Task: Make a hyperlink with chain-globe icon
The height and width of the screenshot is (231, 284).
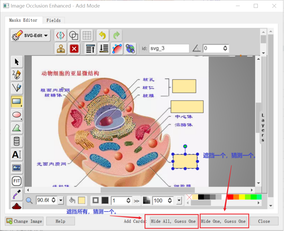Action: tap(130, 49)
